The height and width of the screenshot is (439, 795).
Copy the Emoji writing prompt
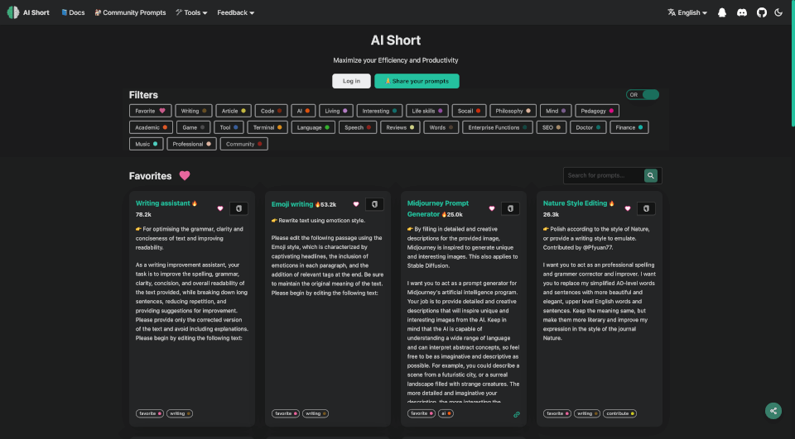point(374,204)
